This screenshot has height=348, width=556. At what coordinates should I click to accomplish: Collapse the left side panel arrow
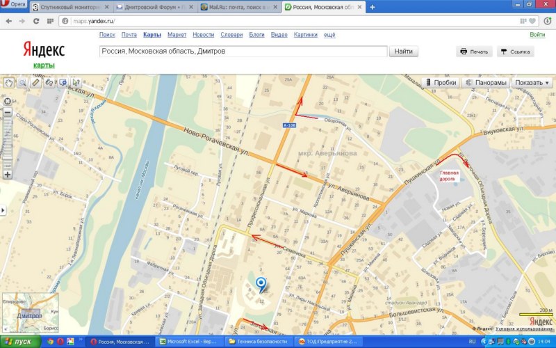click(x=2, y=209)
